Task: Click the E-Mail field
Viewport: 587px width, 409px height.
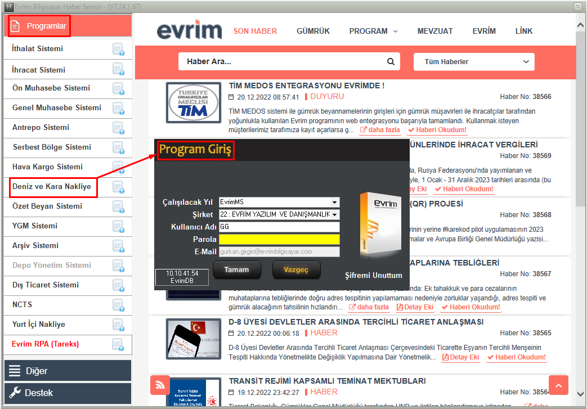Action: 279,252
